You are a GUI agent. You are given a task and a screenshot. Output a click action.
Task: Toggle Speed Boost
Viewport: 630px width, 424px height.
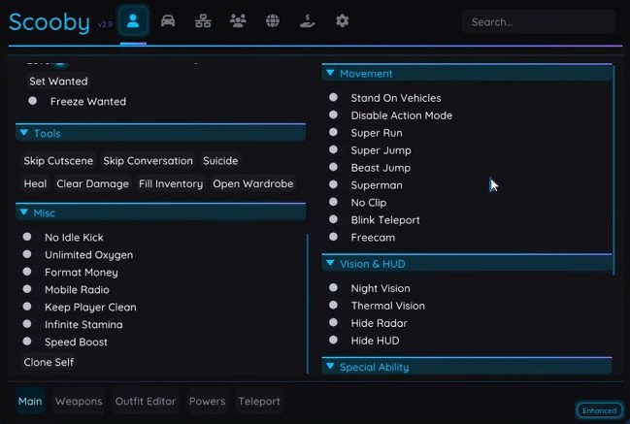[27, 342]
